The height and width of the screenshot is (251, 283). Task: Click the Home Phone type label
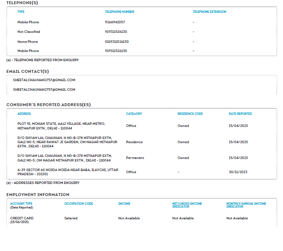[x=27, y=42]
